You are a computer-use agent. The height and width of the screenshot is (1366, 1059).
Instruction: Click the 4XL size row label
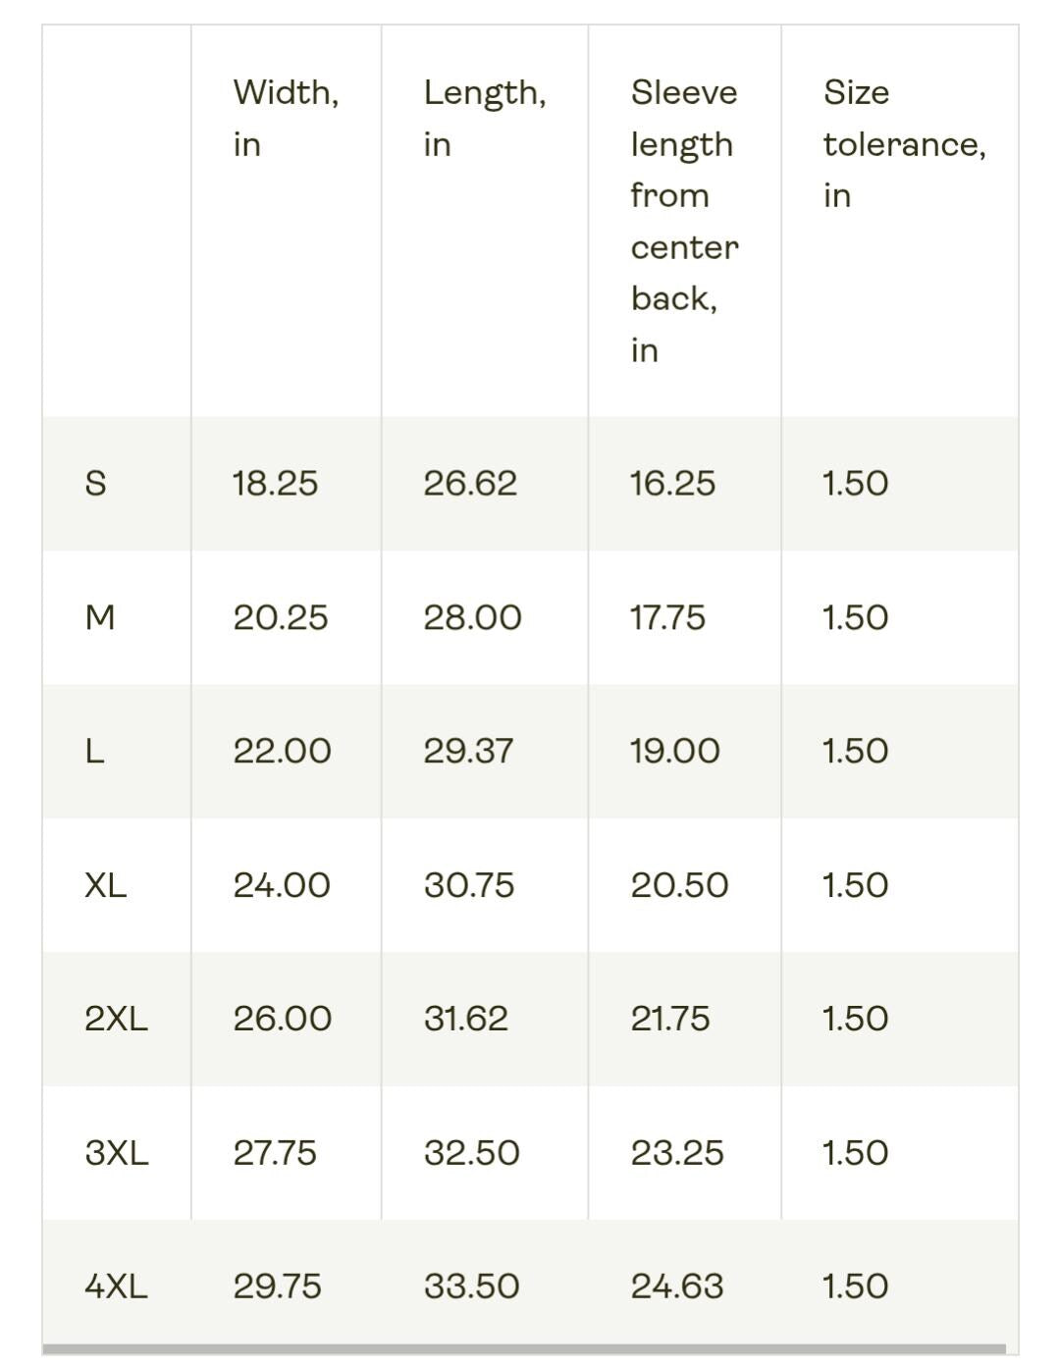coord(116,1287)
